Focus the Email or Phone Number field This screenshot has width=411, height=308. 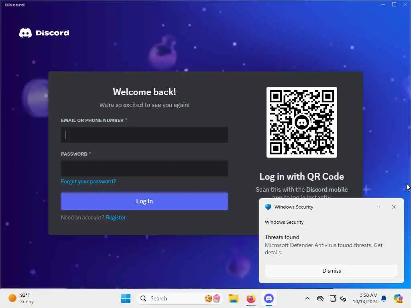[144, 135]
